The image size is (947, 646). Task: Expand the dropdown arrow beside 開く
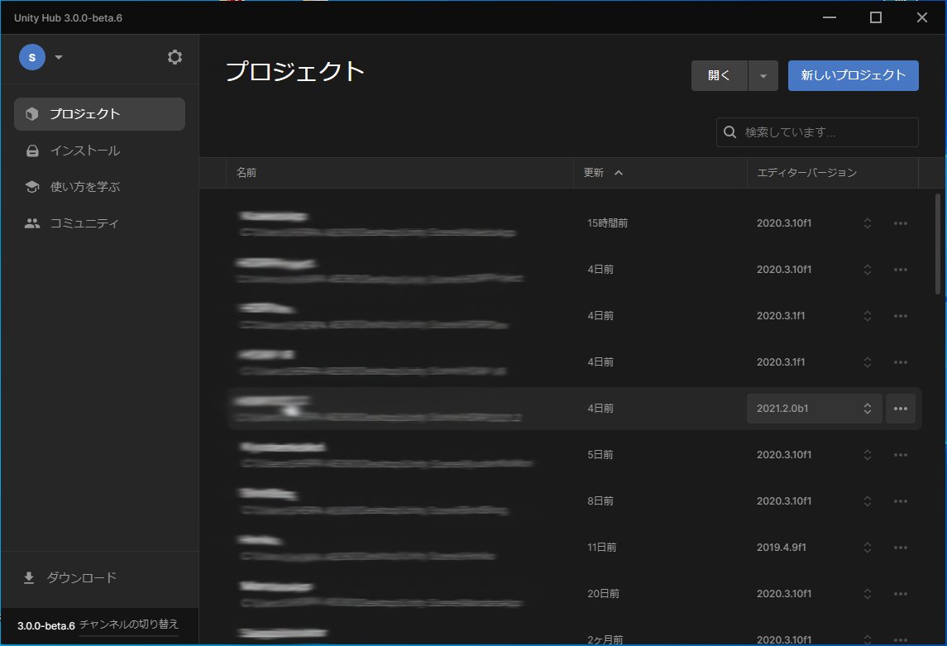(763, 75)
